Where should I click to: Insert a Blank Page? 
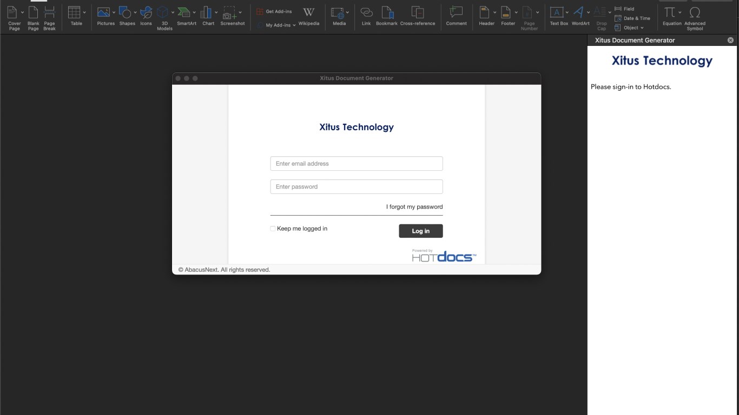[34, 17]
